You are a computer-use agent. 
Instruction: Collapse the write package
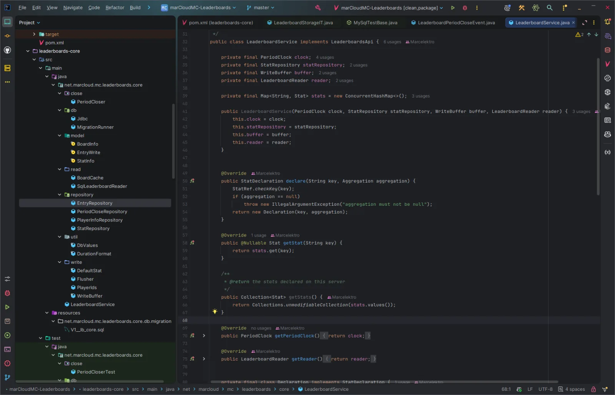coord(60,262)
